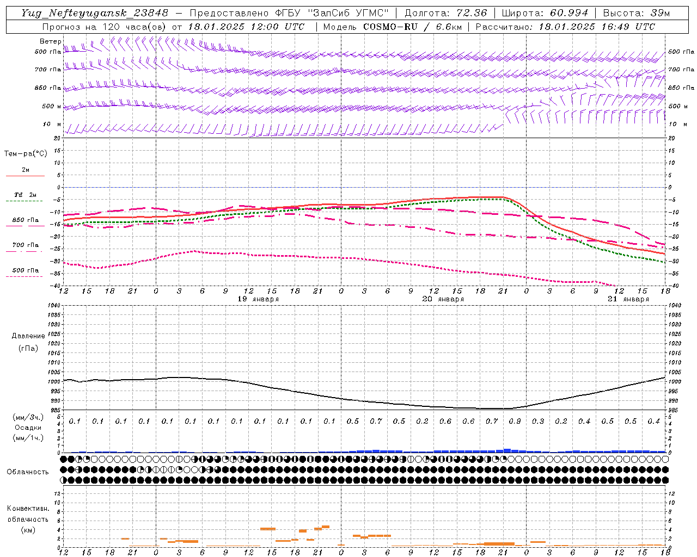Click the Тем-ра(°C) temperature panel label
Screen dimensions: 697x557
pyautogui.click(x=26, y=154)
